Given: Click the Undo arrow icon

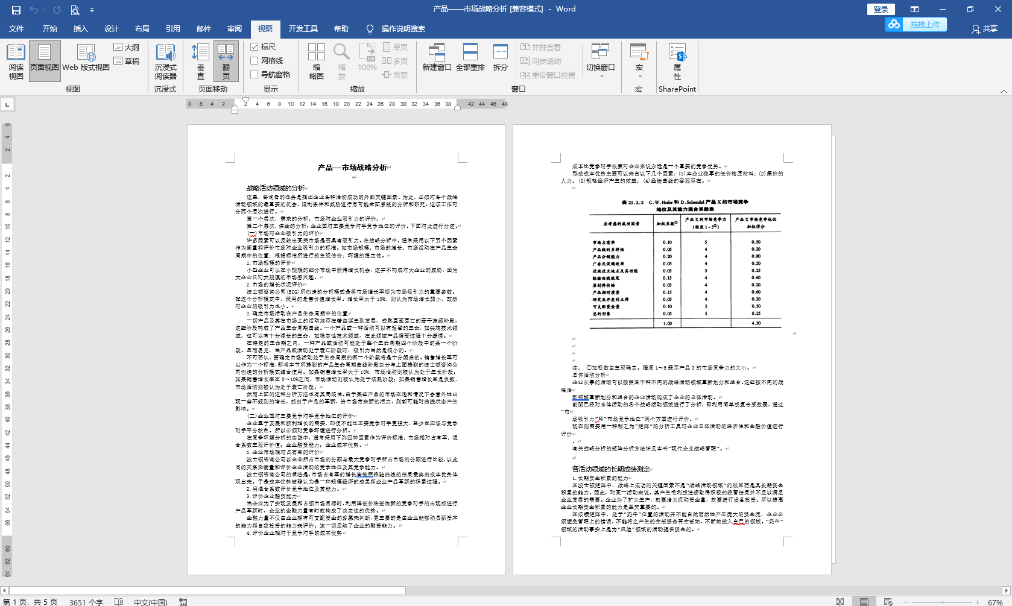Looking at the screenshot, I should (34, 10).
